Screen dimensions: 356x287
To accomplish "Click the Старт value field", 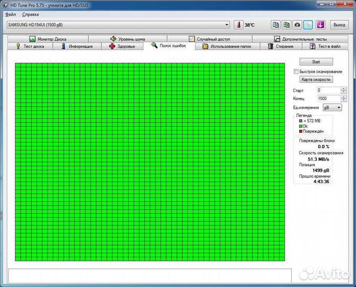I will [329, 90].
